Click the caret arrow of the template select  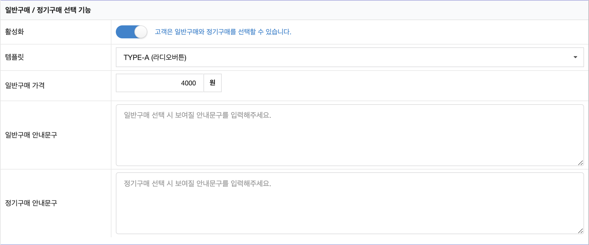[x=575, y=57]
